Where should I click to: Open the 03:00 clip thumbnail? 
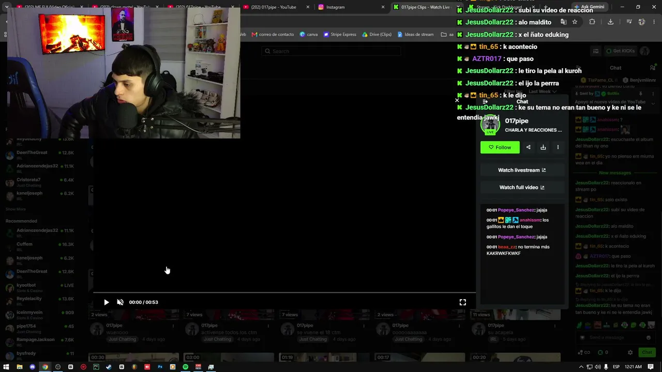[x=229, y=358]
